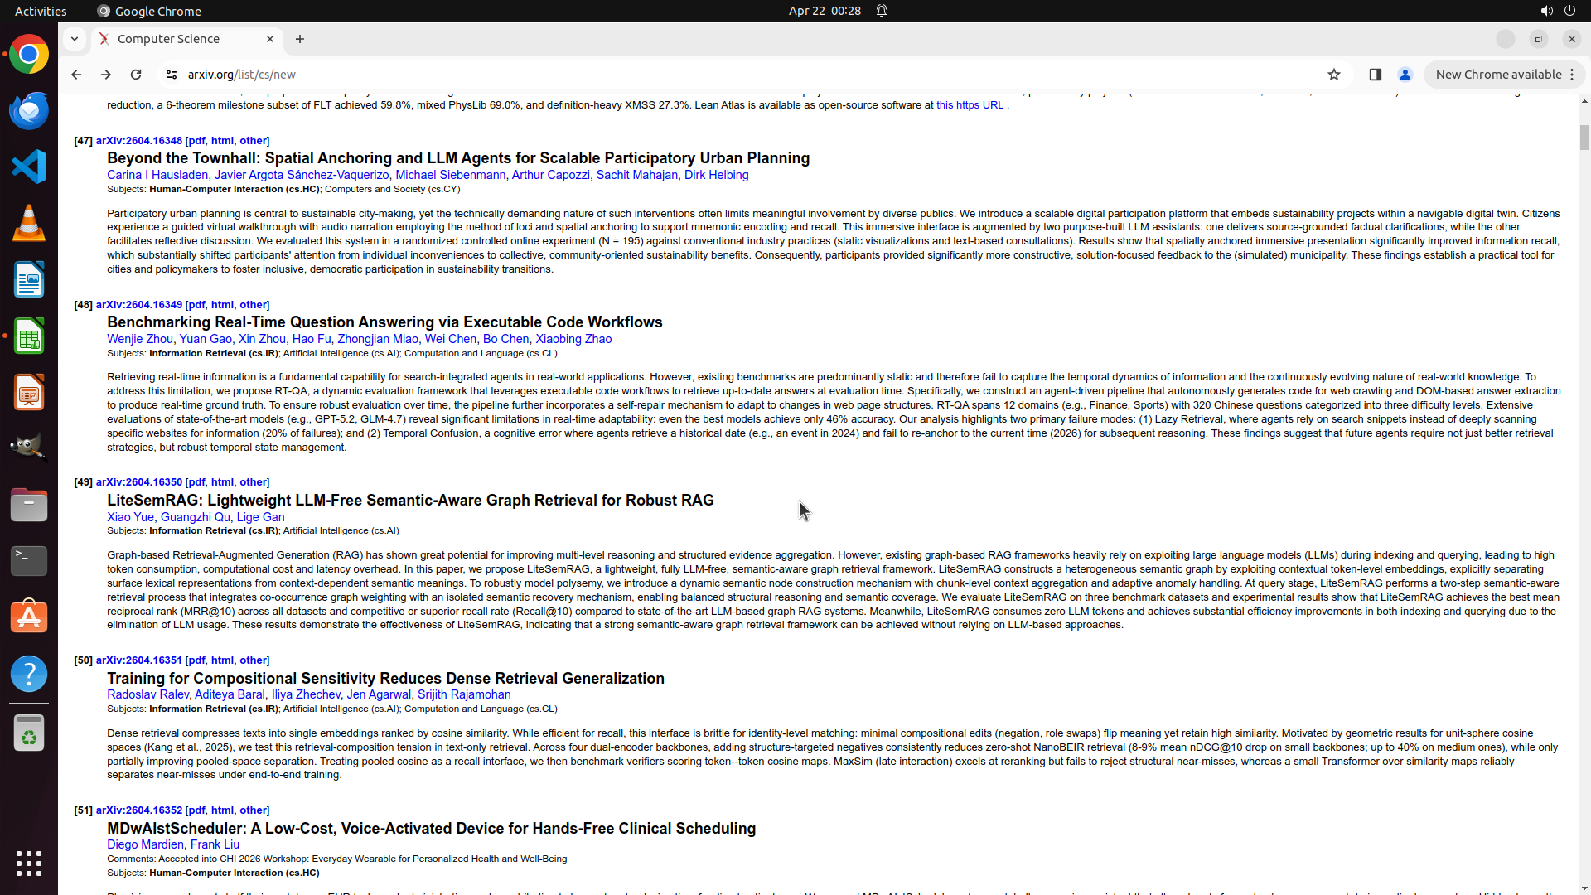The image size is (1591, 895).
Task: View site information icon in address bar
Action: (172, 75)
